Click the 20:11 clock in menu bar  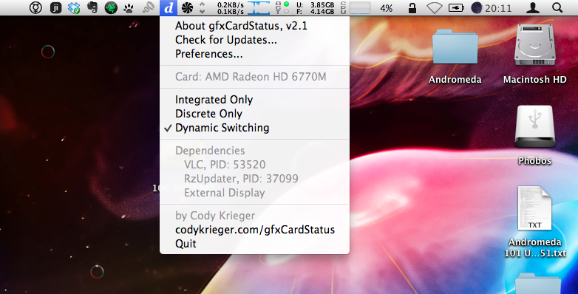(x=498, y=8)
